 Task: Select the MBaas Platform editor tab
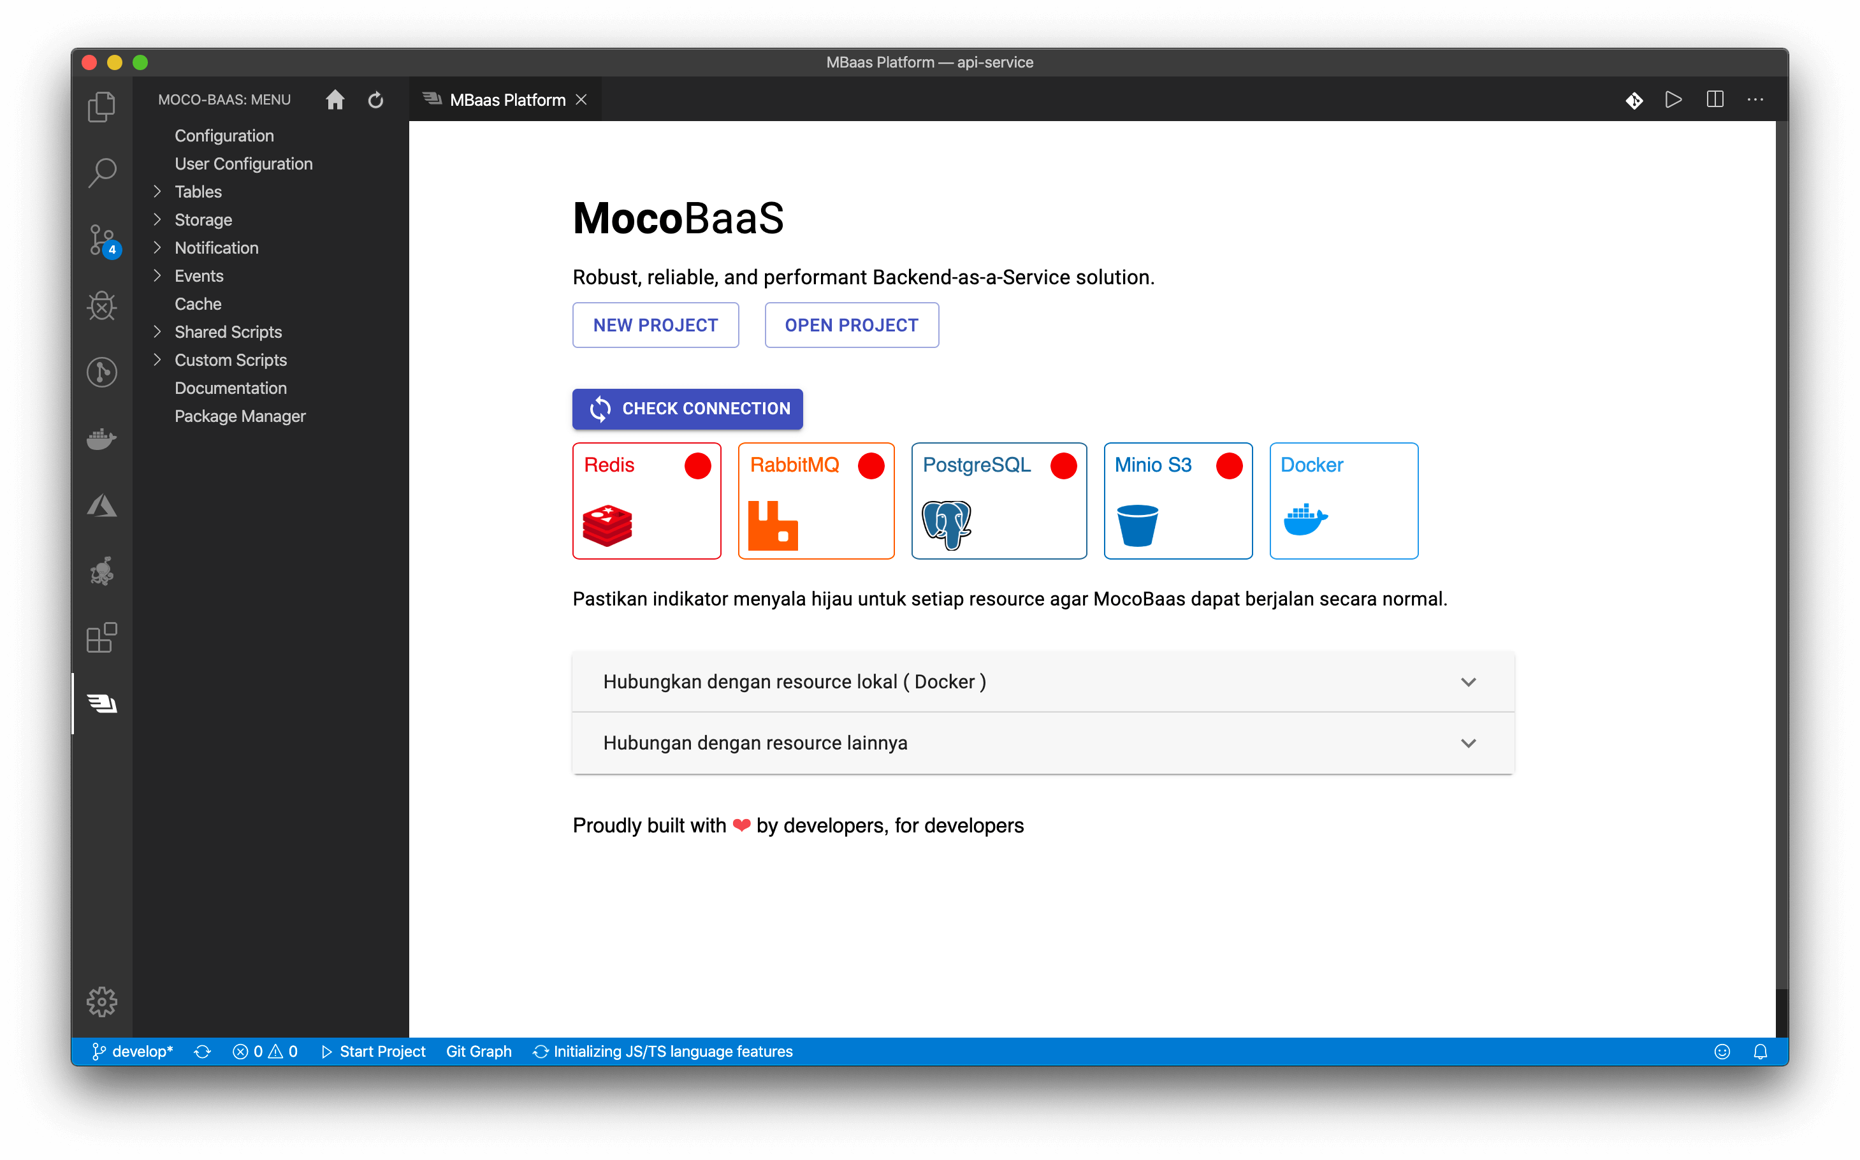[x=507, y=99]
